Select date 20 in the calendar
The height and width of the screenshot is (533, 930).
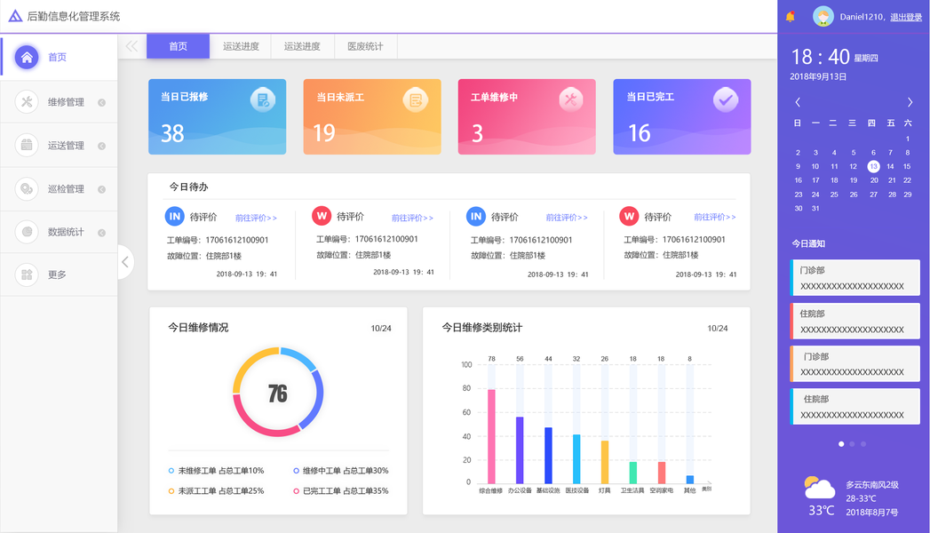874,180
